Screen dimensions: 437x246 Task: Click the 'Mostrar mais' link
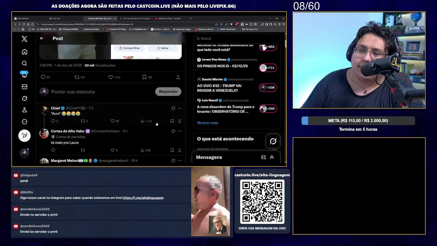point(208,123)
